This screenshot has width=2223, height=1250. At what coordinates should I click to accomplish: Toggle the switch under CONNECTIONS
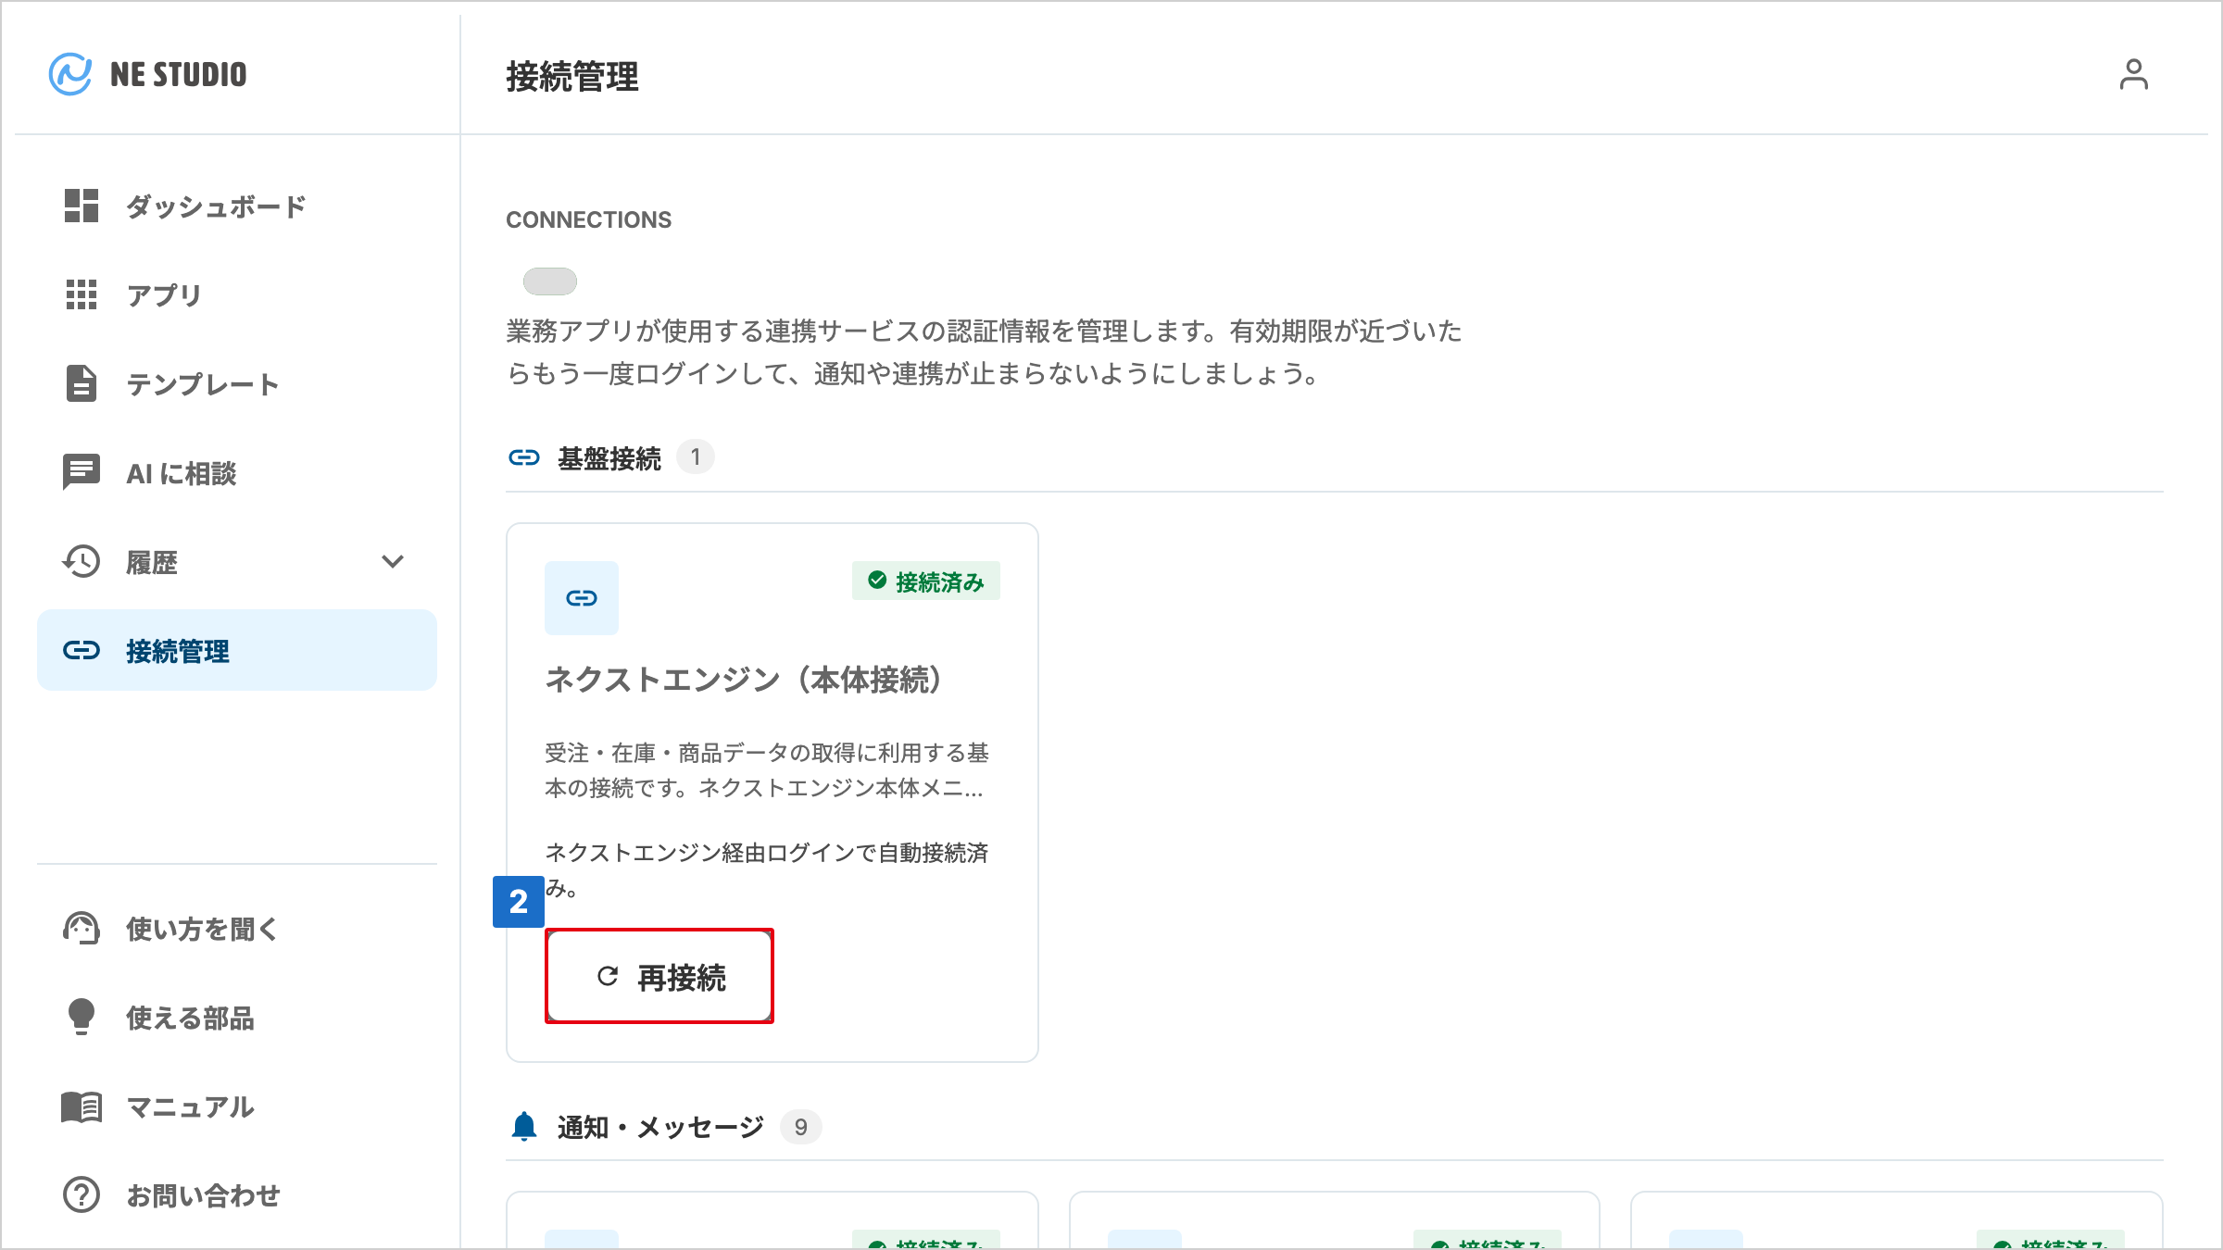pos(550,281)
